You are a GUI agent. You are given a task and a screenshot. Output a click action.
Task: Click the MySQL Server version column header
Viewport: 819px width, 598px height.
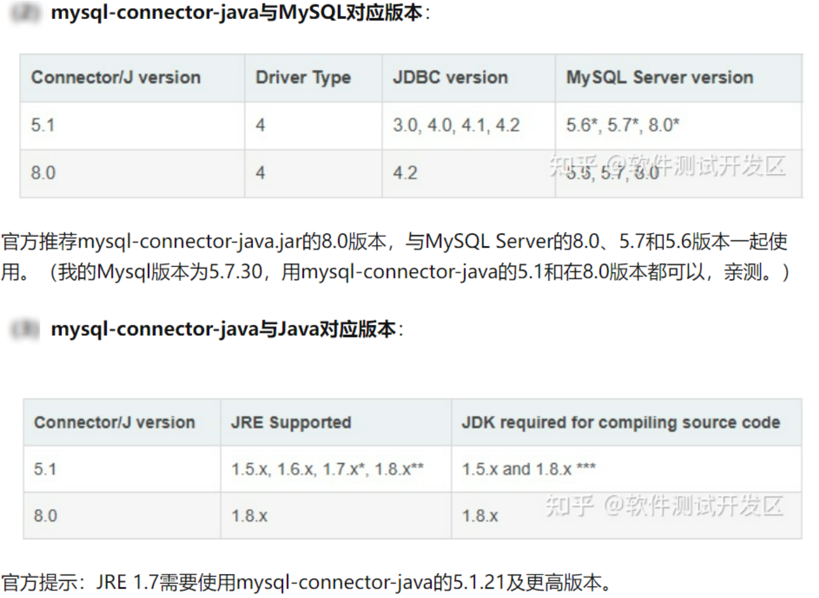pos(659,78)
